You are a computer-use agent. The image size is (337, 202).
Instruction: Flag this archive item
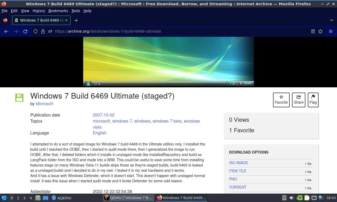click(313, 100)
